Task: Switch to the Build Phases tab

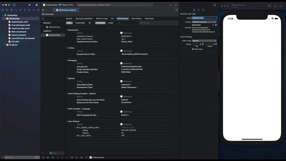Action: [136, 19]
